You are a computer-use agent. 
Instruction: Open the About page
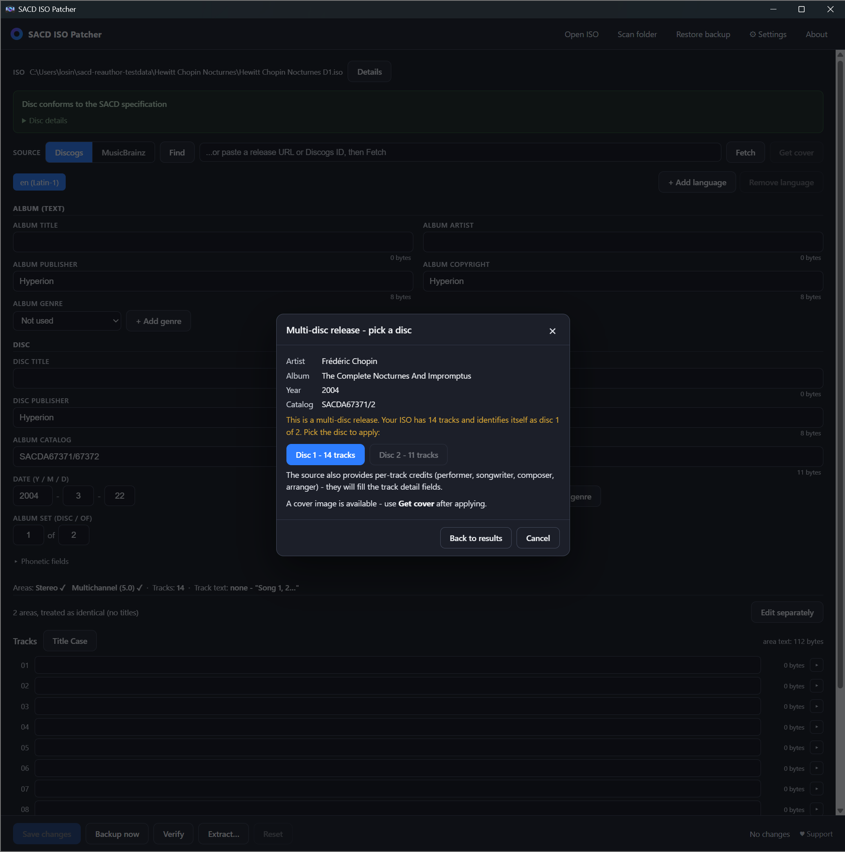coord(816,34)
